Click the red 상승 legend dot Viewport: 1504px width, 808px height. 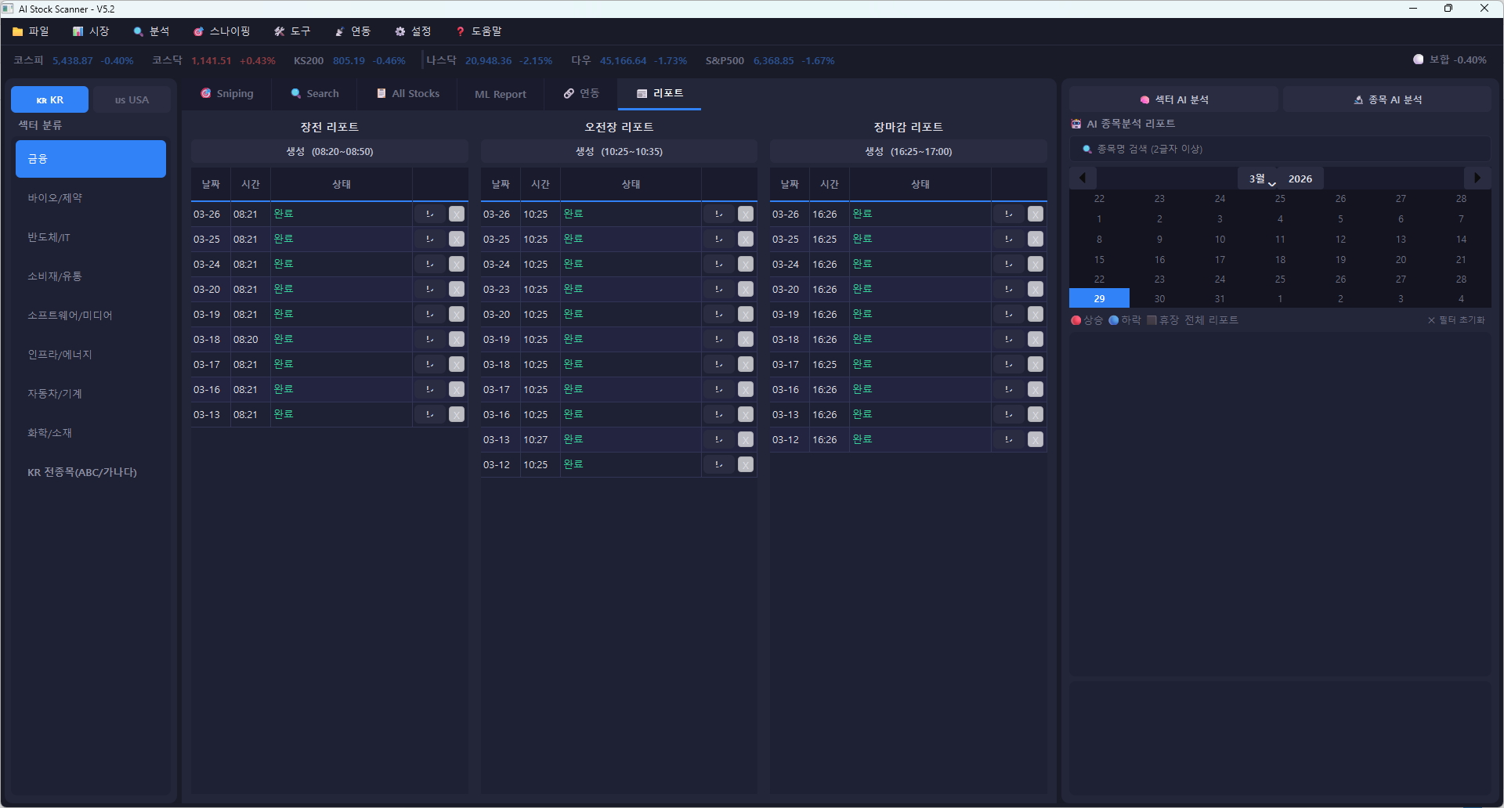pyautogui.click(x=1076, y=320)
